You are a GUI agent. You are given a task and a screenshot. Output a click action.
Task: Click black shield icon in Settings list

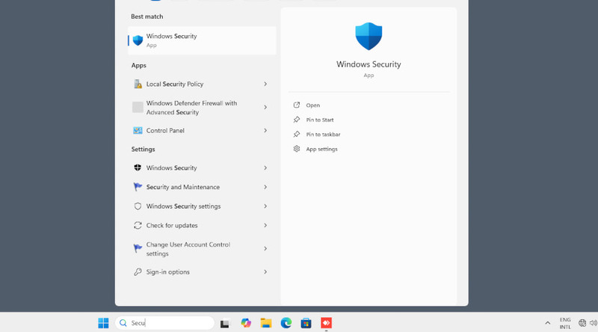click(138, 167)
